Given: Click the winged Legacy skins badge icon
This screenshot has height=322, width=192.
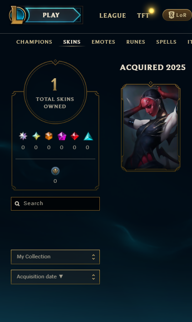Looking at the screenshot, I should coord(55,171).
